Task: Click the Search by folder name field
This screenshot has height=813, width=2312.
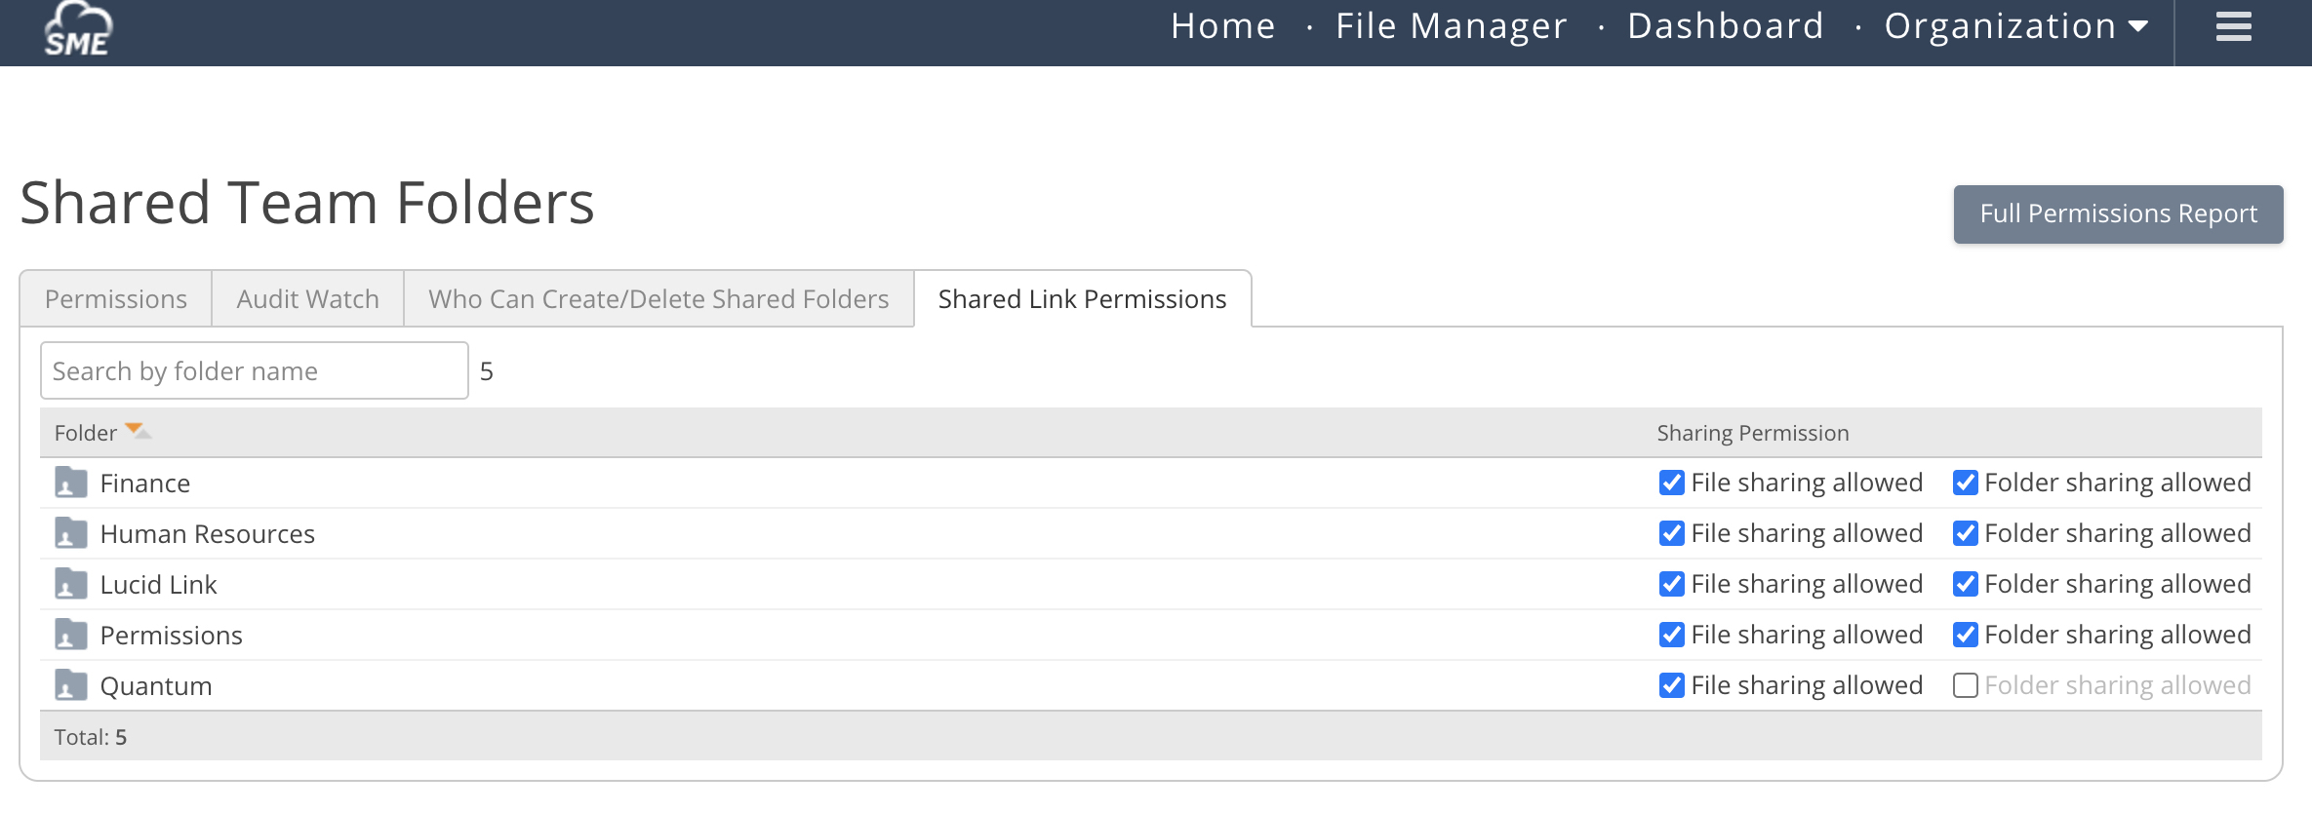Action: click(x=254, y=370)
